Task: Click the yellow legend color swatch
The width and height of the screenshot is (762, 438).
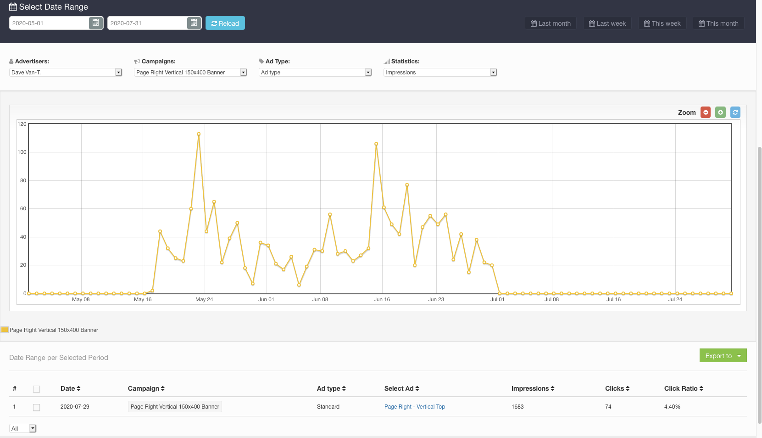Action: [5, 330]
